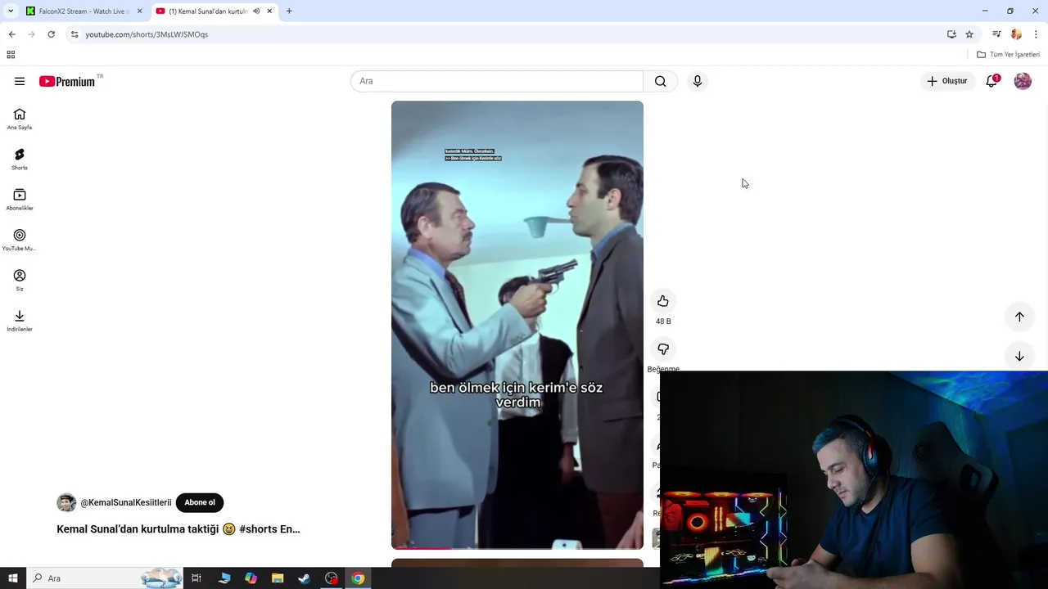The image size is (1048, 589).
Task: Open the @KemalSunalKesiitlerii channel link
Action: click(x=126, y=502)
